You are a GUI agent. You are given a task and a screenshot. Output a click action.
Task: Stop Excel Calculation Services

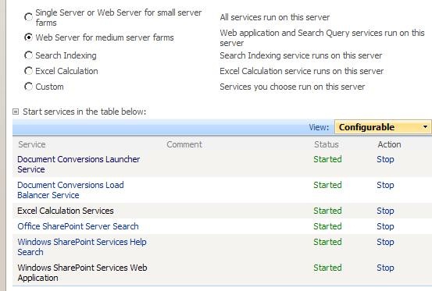pos(385,211)
